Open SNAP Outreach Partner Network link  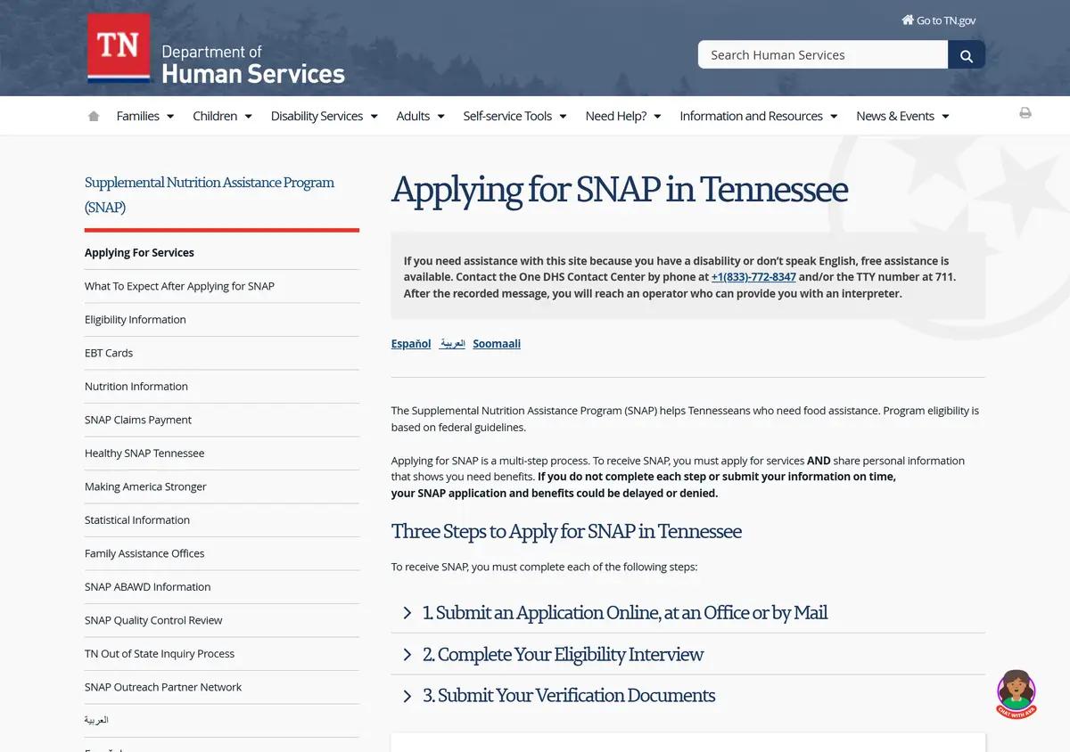point(163,687)
